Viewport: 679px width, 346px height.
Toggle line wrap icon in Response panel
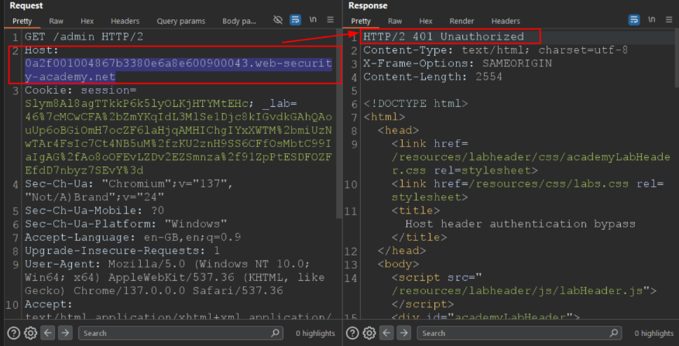coord(634,20)
